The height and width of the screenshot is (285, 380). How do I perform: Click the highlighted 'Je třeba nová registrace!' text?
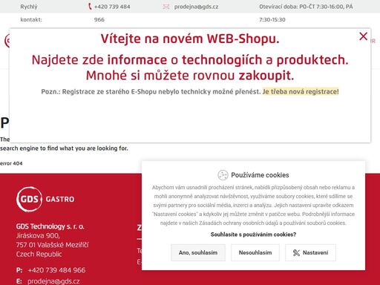tap(301, 91)
